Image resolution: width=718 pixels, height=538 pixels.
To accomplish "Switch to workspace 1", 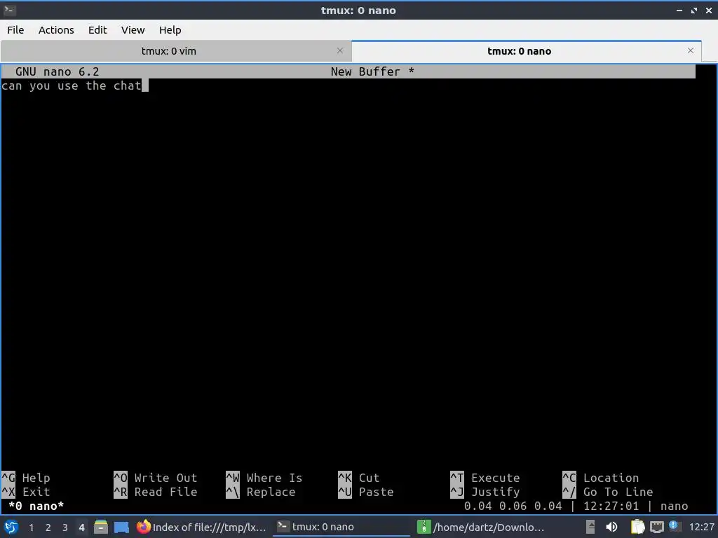I will pos(31,527).
